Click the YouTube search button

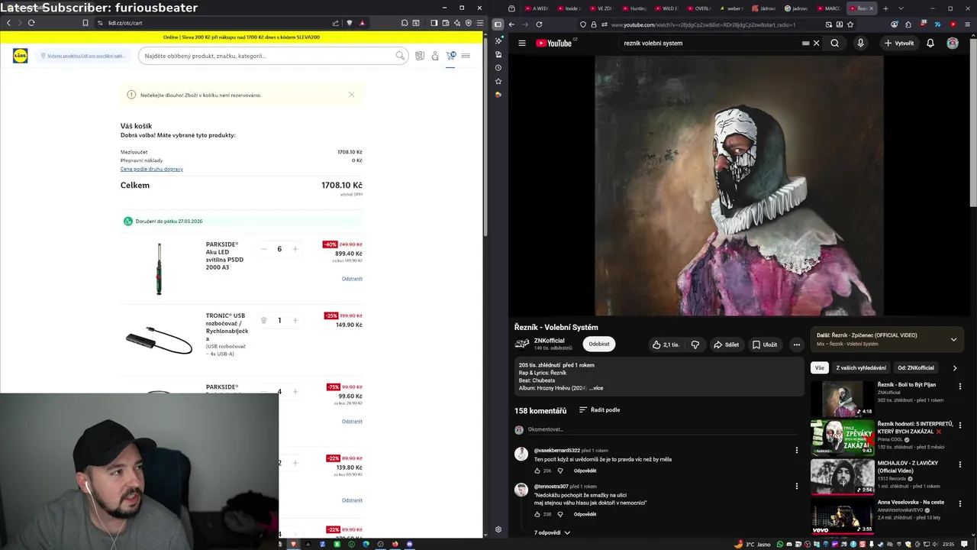pos(834,43)
